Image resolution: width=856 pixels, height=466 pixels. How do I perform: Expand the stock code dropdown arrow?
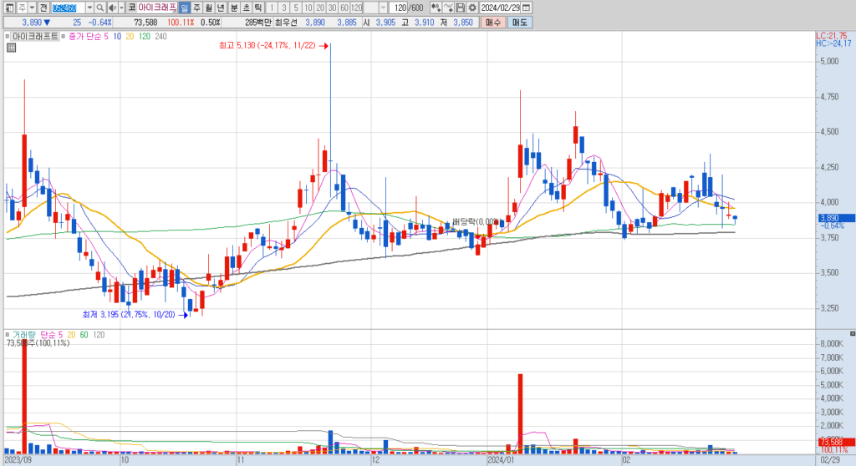coord(89,8)
